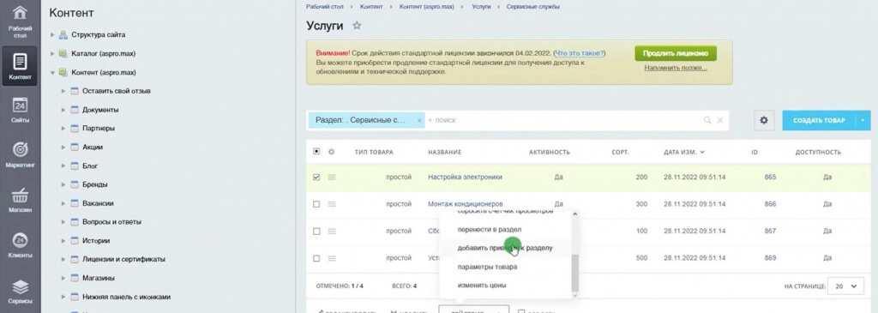This screenshot has width=878, height=313.
Task: Open the Что это такое? link
Action: [x=579, y=53]
